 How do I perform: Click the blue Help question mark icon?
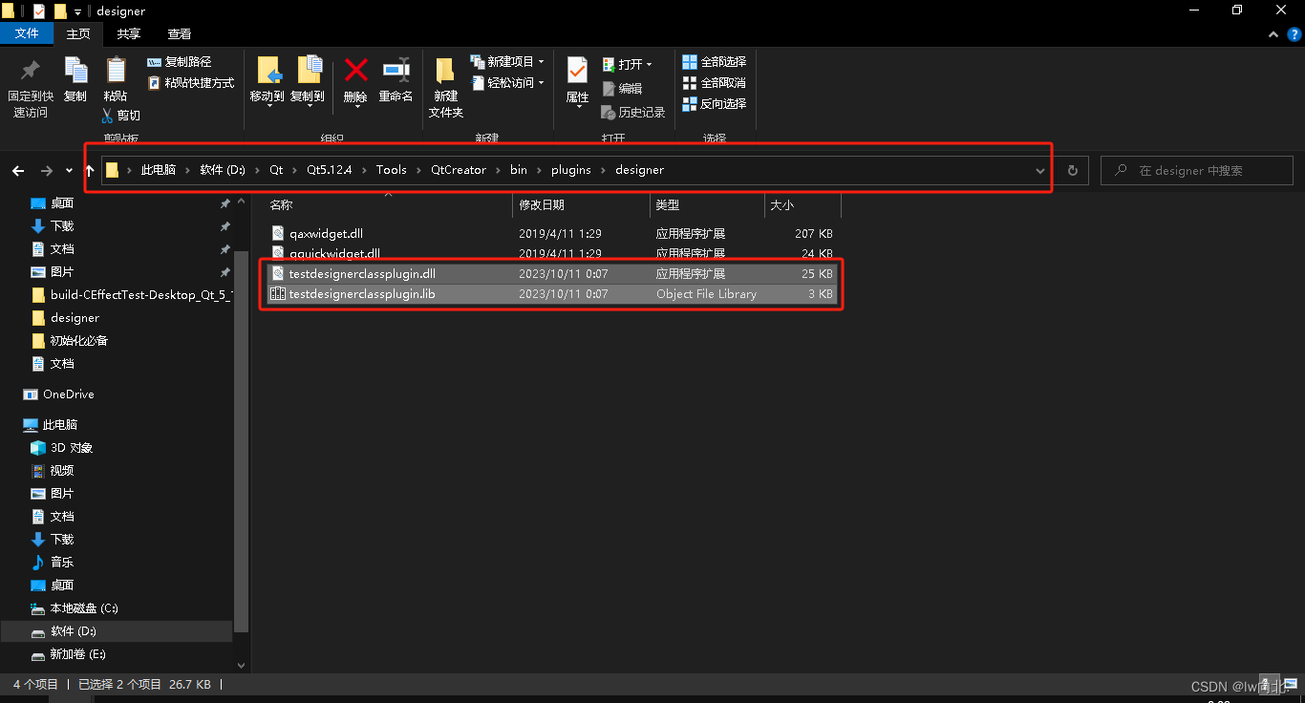[x=1294, y=34]
